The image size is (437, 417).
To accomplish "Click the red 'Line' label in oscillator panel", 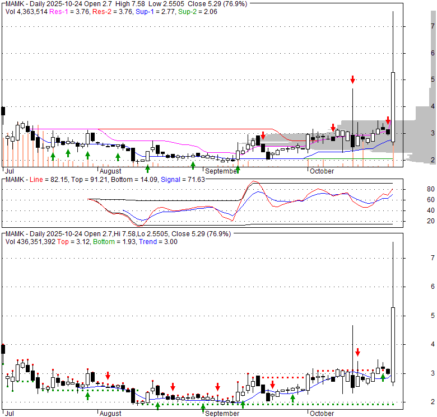I will point(36,180).
